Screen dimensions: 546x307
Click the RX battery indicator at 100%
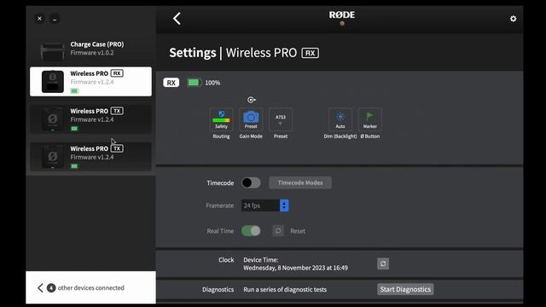[194, 83]
